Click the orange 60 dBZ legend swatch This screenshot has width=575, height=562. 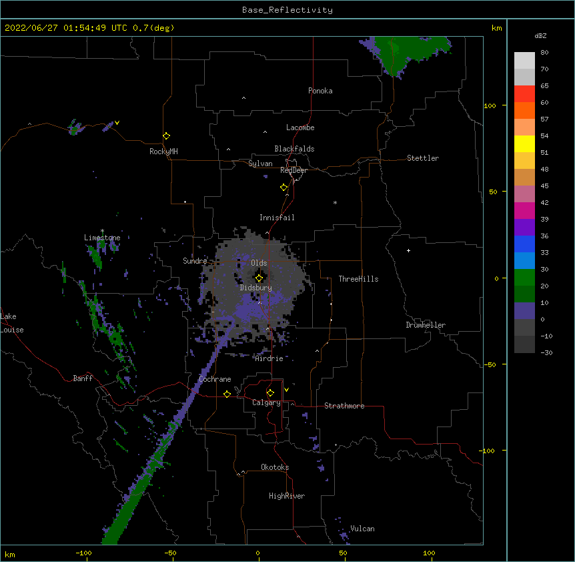pos(524,110)
